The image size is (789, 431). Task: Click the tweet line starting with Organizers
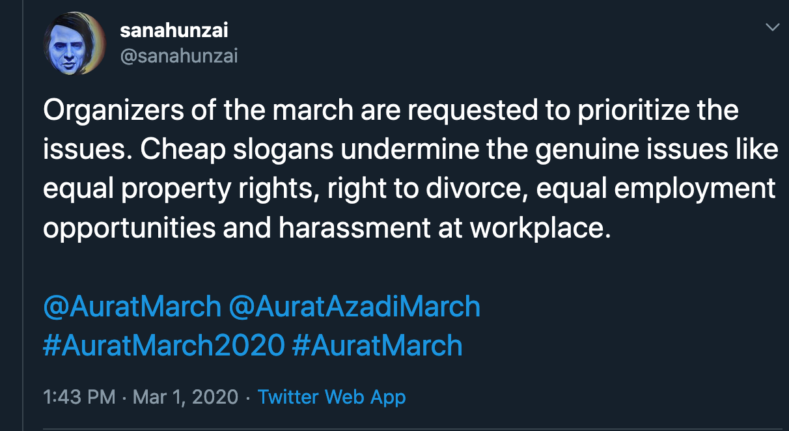[x=391, y=110]
